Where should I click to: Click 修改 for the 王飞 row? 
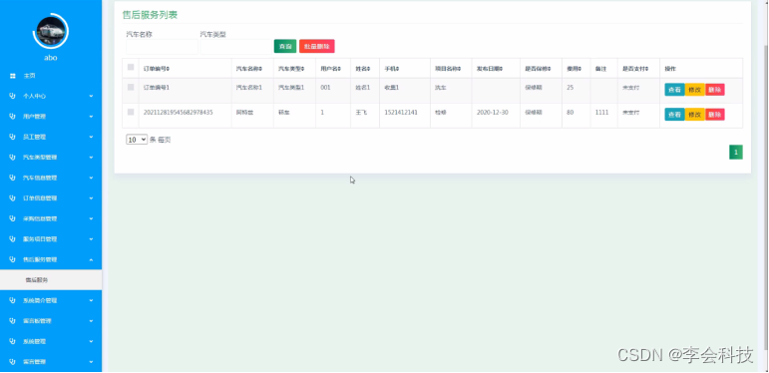pyautogui.click(x=695, y=115)
